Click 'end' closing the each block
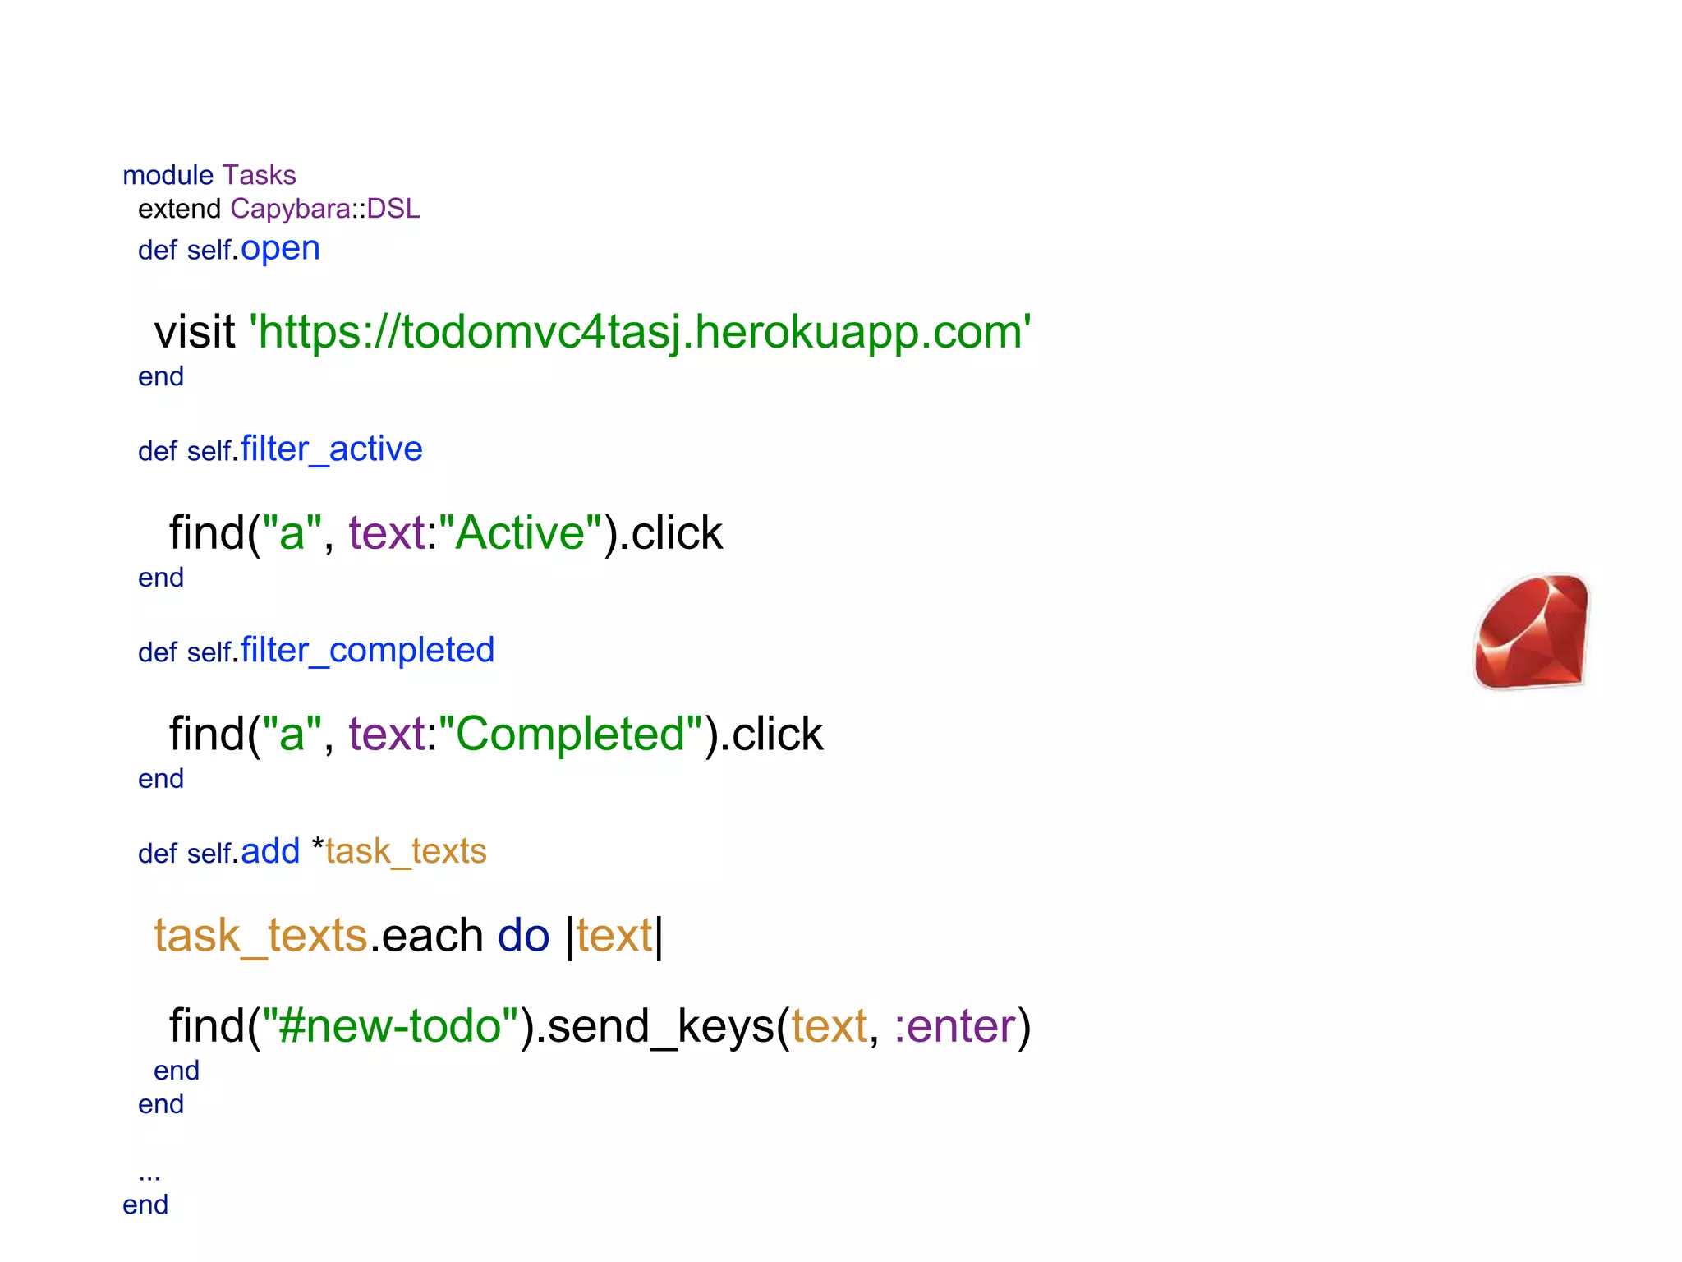This screenshot has width=1682, height=1262. pos(177,1071)
